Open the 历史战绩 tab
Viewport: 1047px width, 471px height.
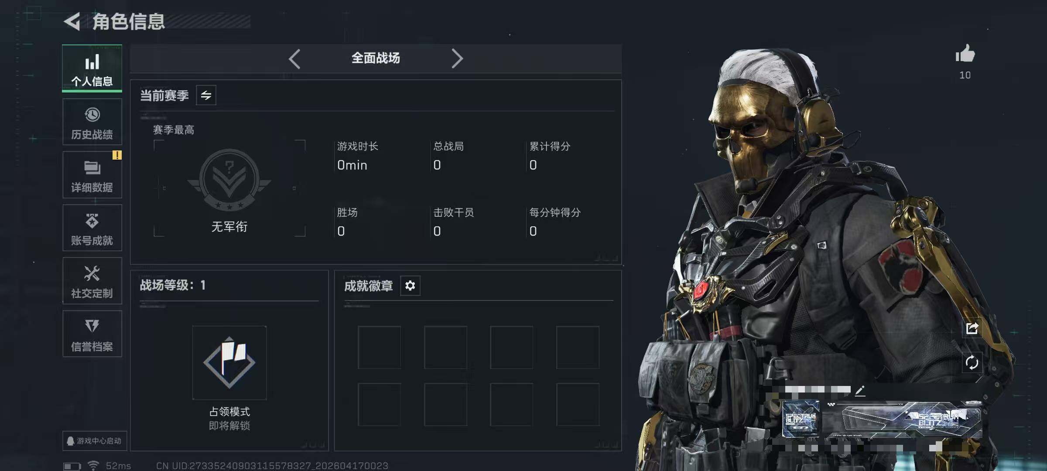pos(92,122)
